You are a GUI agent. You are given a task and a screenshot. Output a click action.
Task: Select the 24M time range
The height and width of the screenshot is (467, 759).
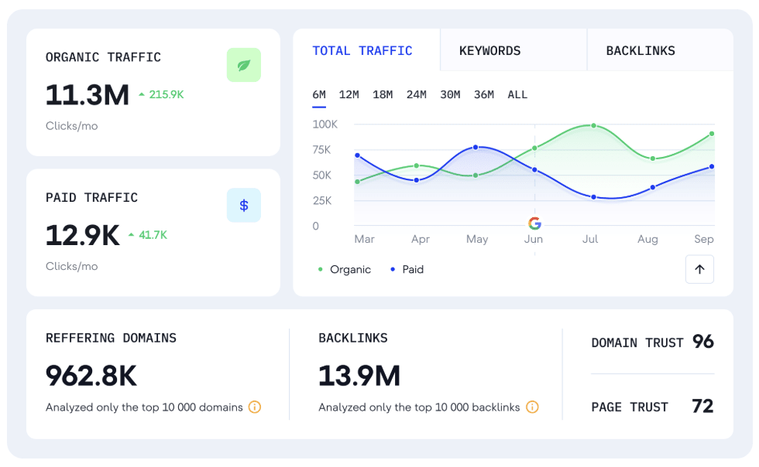click(x=417, y=95)
